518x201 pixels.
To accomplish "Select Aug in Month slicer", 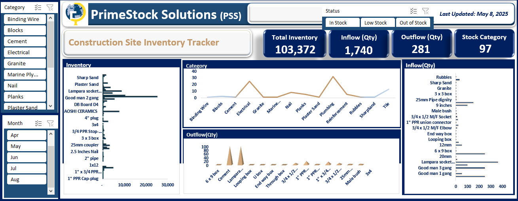I will click(x=27, y=179).
